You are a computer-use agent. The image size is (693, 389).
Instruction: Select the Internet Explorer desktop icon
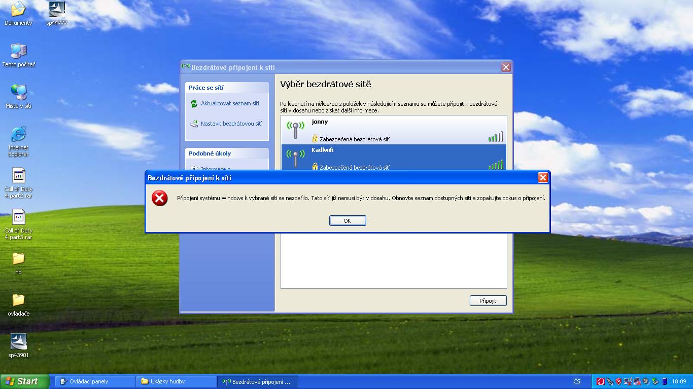click(18, 142)
